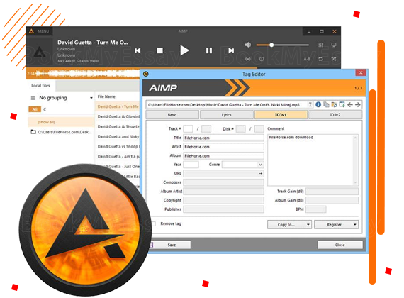Select the Local files tab

tap(40, 85)
